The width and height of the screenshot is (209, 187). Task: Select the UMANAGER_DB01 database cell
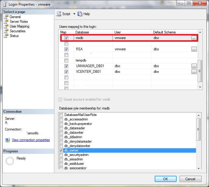[93, 66]
